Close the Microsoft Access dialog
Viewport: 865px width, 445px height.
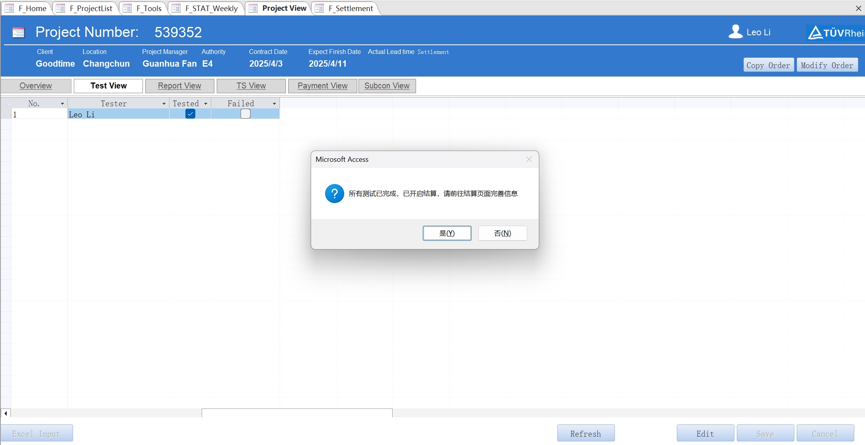pos(529,159)
